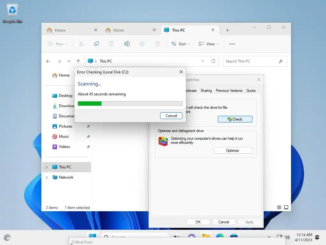
Task: Open the Sharing tab in Properties
Action: coord(206,91)
